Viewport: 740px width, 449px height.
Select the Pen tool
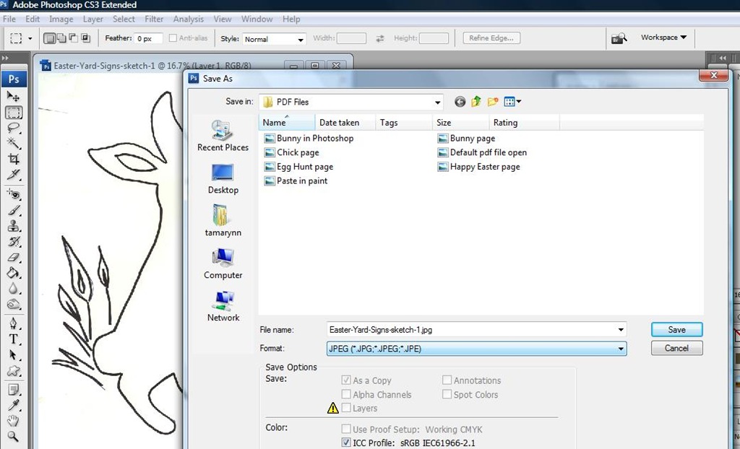pos(13,323)
